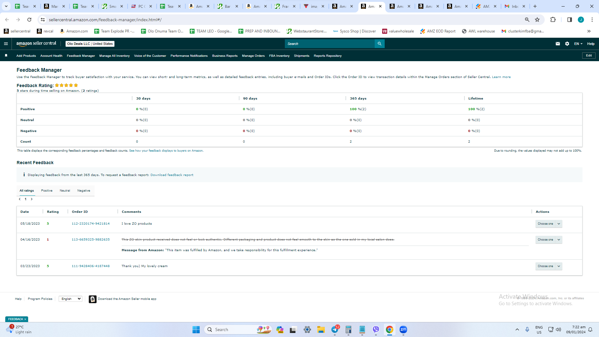599x337 pixels.
Task: Open the EN language dropdown in header
Action: point(578,44)
